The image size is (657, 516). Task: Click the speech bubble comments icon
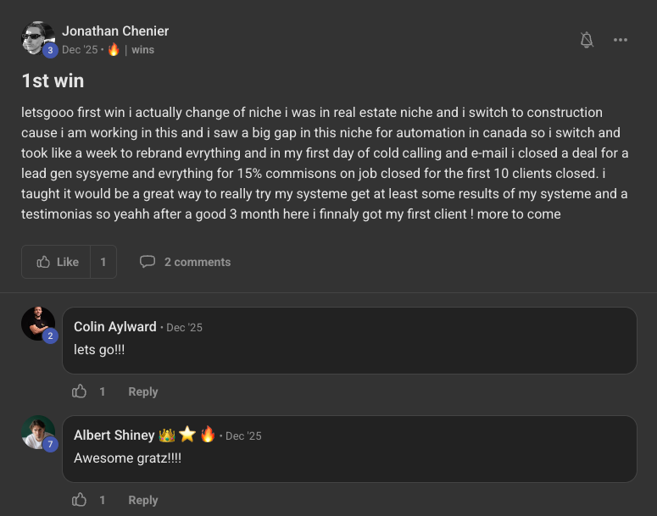tap(148, 262)
